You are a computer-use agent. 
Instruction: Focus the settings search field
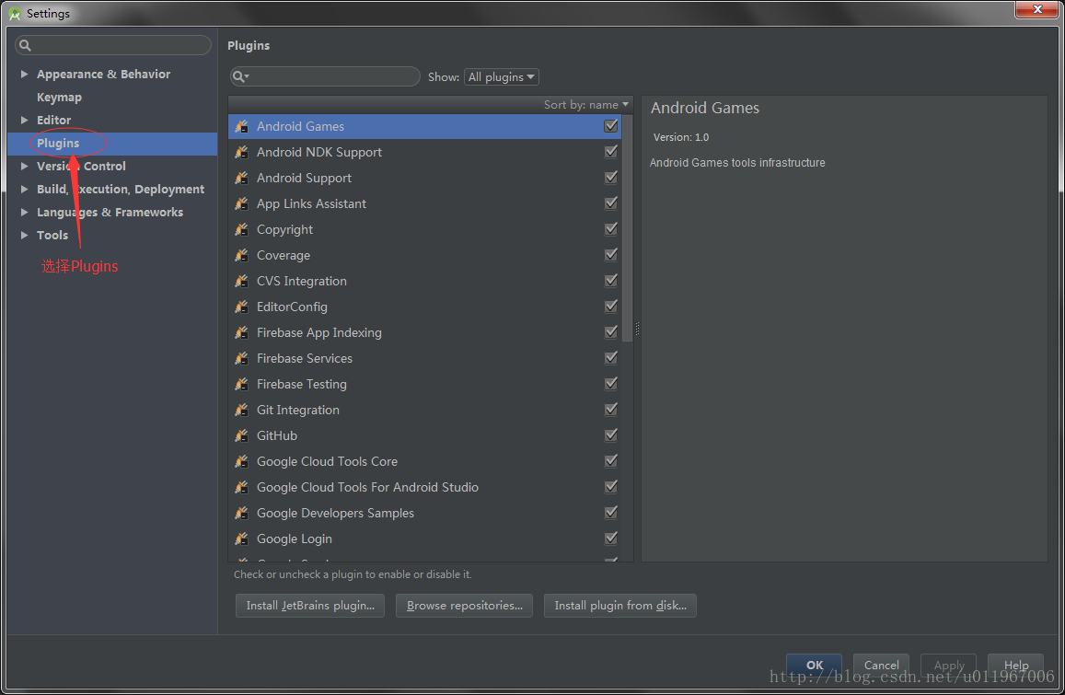coord(112,45)
